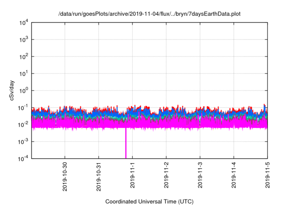Click the 2019-11-5 date label

[x=267, y=175]
